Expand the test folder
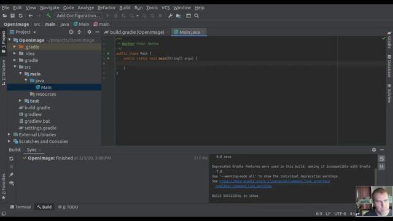Image resolution: width=393 pixels, height=221 pixels. [x=20, y=101]
